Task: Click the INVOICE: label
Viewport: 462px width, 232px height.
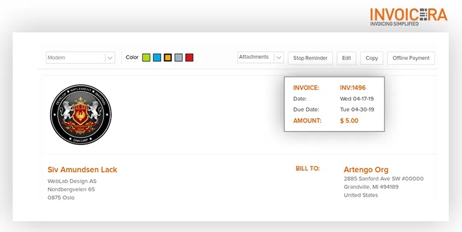Action: (x=306, y=88)
